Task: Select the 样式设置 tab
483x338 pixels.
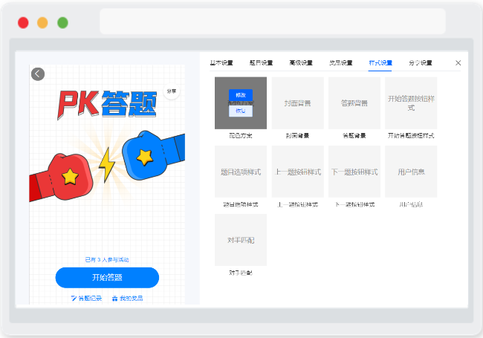Action: (380, 63)
